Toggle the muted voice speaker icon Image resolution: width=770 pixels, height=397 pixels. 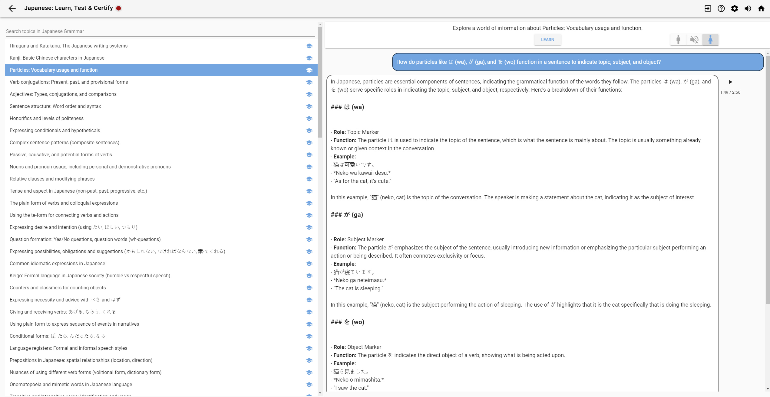[694, 40]
